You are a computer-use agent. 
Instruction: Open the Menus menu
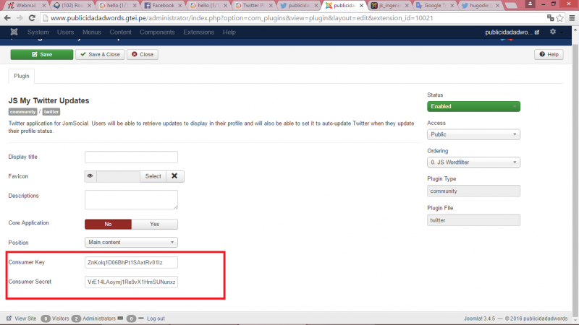point(92,32)
